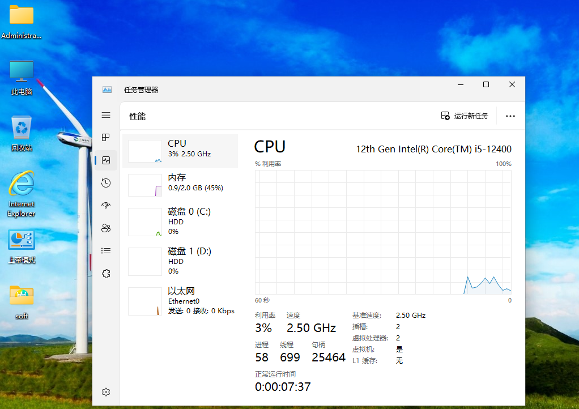
Task: Click the CPU utilization graph
Action: 383,232
